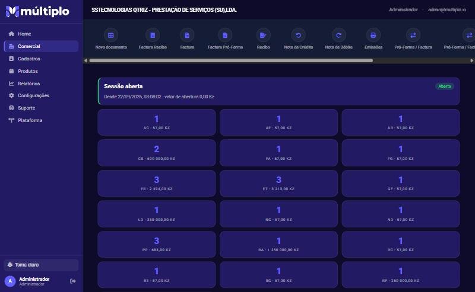Open Relatórios reports menu

[41, 84]
